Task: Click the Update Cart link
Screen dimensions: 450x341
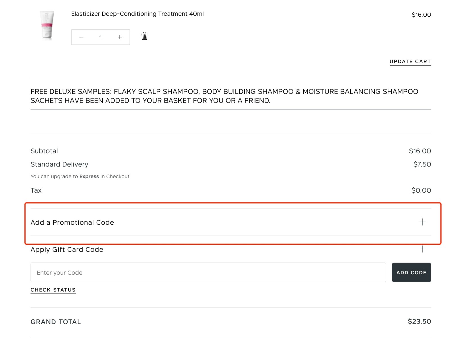Action: click(410, 61)
